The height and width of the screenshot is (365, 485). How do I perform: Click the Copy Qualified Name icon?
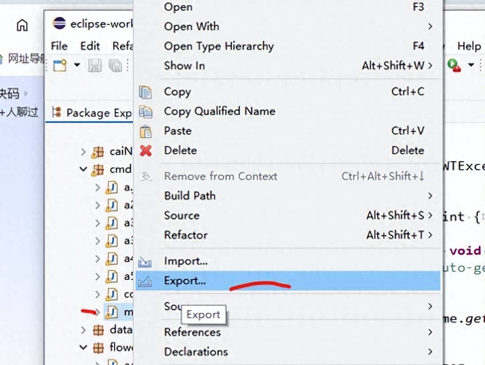pos(145,112)
